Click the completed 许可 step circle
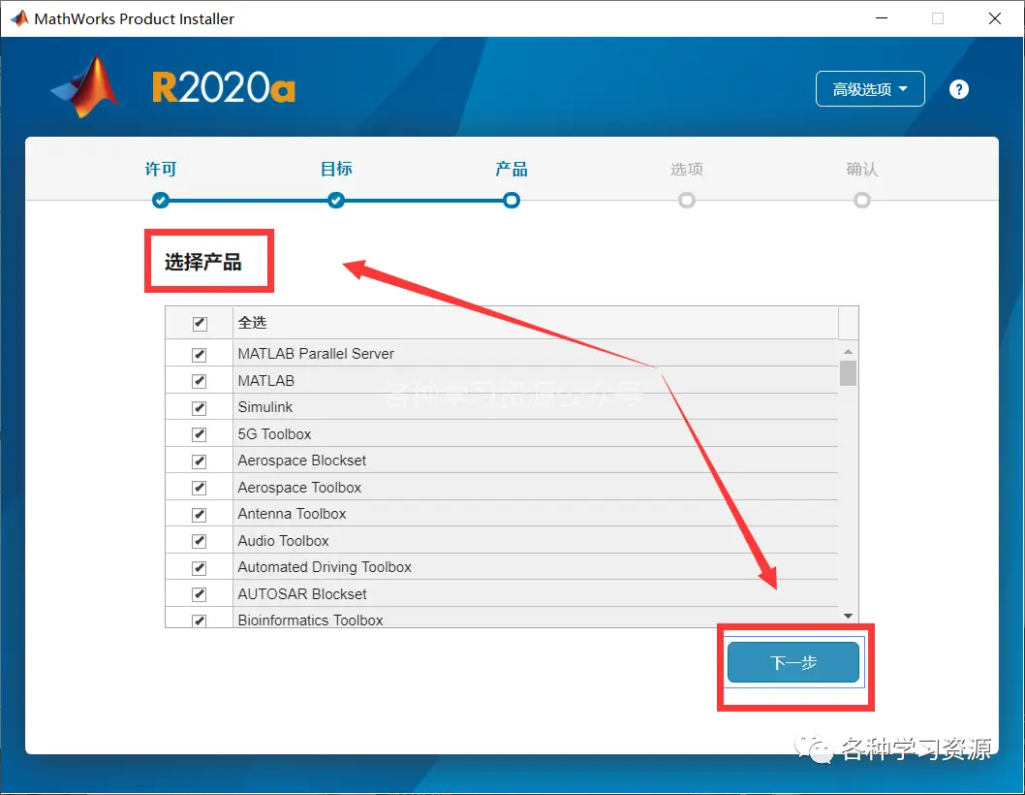Screen dimensions: 1025x795 pos(160,201)
